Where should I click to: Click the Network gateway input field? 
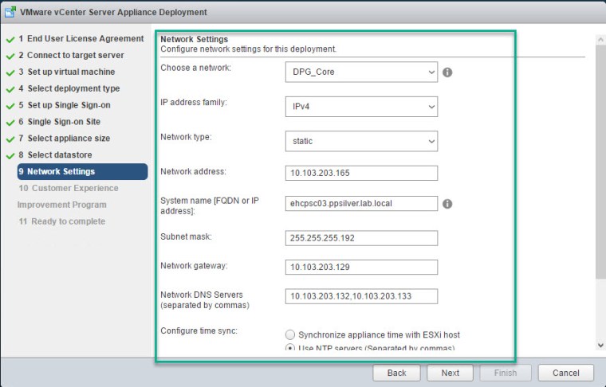(361, 267)
